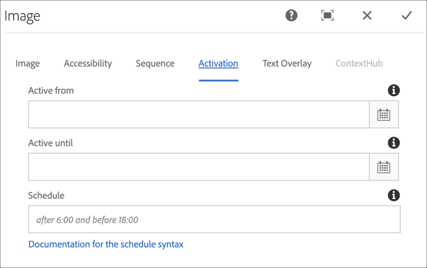Select the Activation tab
The width and height of the screenshot is (427, 268).
(218, 63)
